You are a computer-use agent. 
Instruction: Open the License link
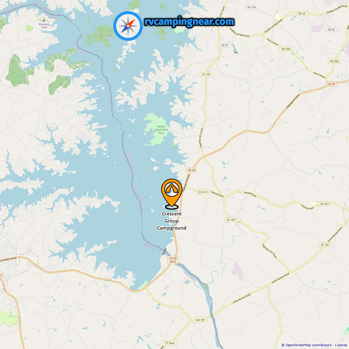tap(341, 345)
